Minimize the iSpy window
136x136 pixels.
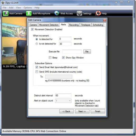click(x=116, y=2)
